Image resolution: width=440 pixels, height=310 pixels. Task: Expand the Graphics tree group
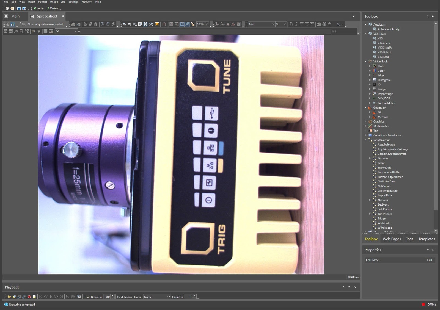[366, 121]
